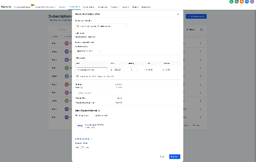Screen dimensions: 256x162
Task: Open table settings gear icon beside Filters
Action: point(201,30)
